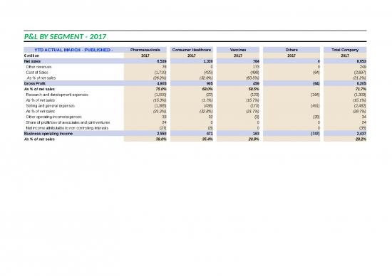
Task: Select the Consumer Healthcare column header
Action: [192, 50]
